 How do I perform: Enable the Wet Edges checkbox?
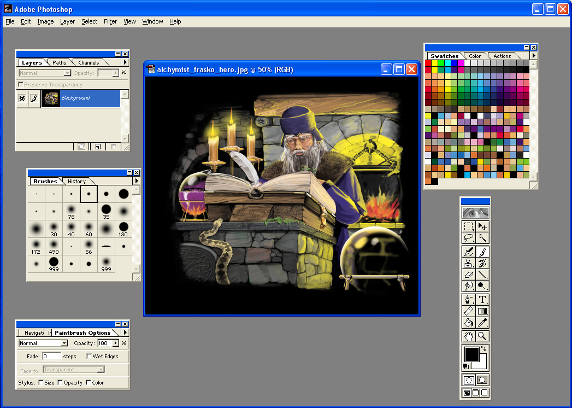click(x=89, y=356)
